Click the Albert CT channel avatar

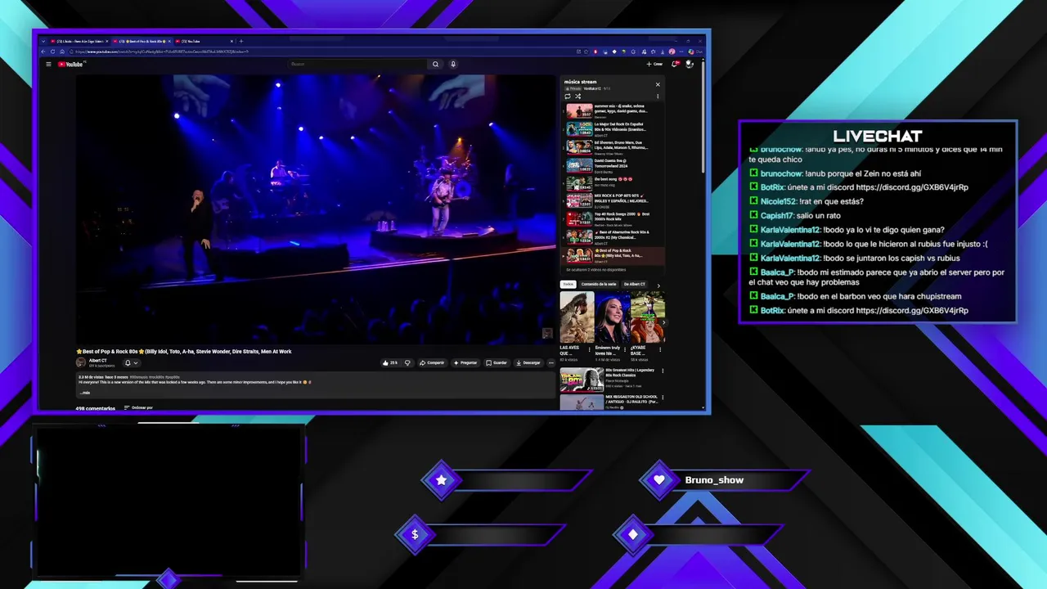(81, 362)
